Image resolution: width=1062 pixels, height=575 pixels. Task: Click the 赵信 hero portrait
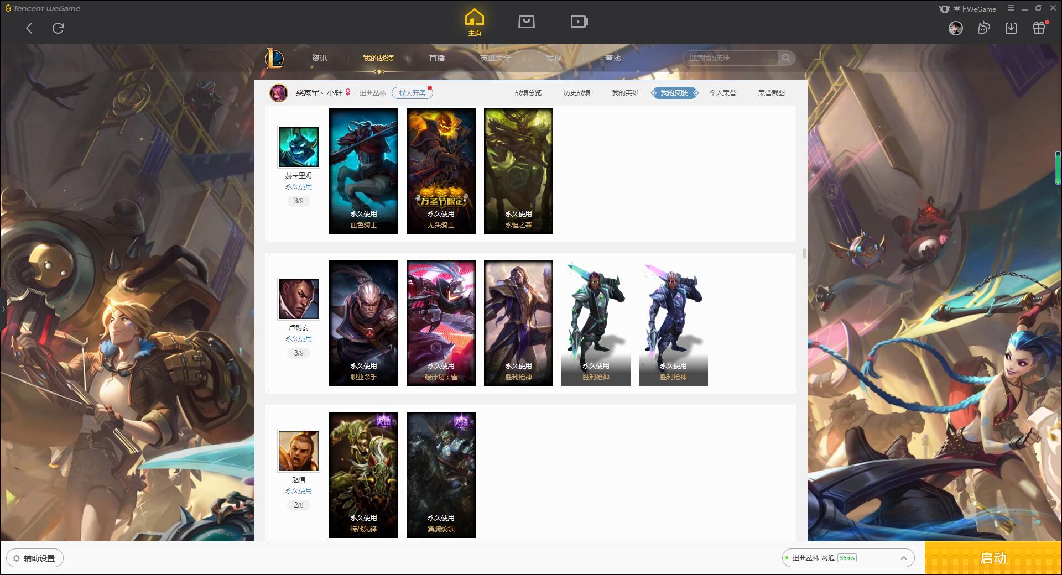[299, 451]
